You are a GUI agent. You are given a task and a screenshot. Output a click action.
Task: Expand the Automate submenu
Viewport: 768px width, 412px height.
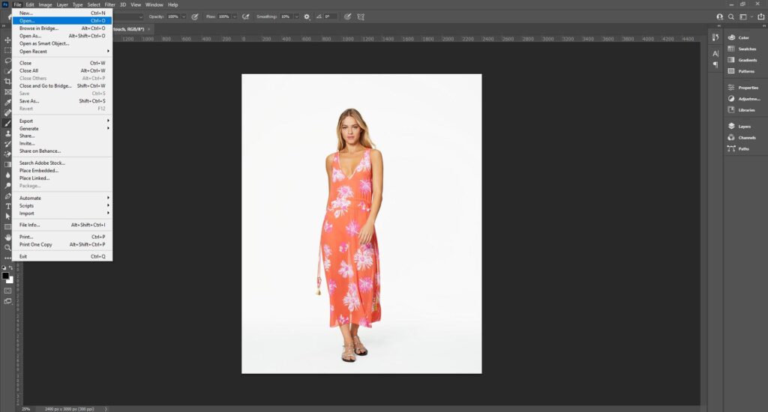[62, 199]
